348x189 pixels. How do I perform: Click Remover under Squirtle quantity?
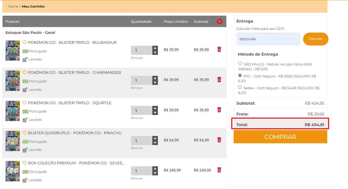point(137,118)
